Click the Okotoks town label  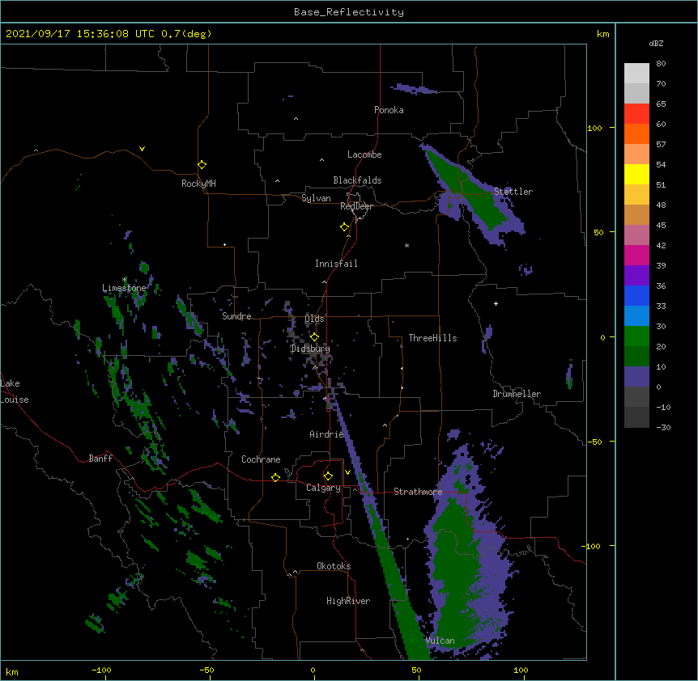pos(334,566)
